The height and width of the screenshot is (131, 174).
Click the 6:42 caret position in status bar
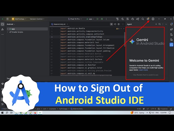[139, 109]
